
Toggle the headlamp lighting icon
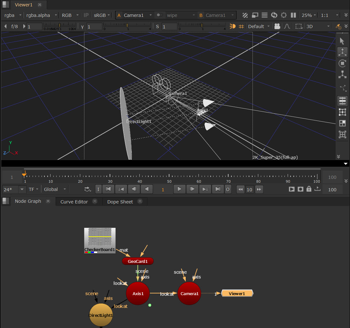point(233,27)
